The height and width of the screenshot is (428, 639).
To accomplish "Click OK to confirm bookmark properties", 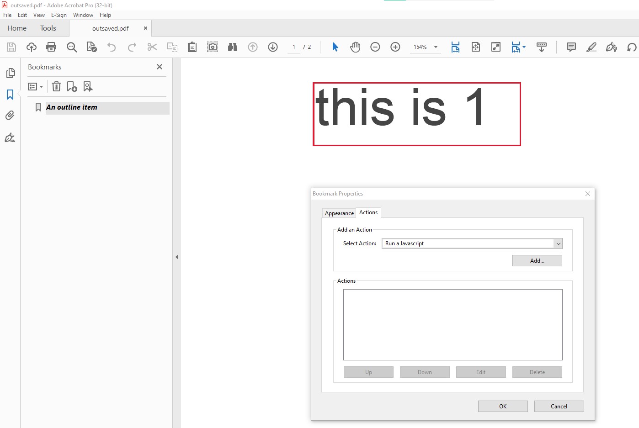I will [x=503, y=406].
